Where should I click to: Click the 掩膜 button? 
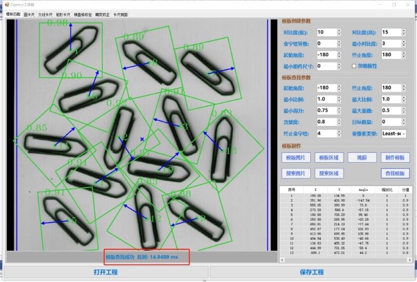(362, 157)
